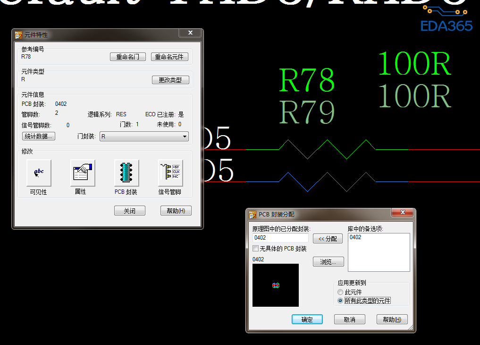This screenshot has height=345, width=480.
Task: Open the 信号管脚 signal pins icon
Action: [x=170, y=173]
